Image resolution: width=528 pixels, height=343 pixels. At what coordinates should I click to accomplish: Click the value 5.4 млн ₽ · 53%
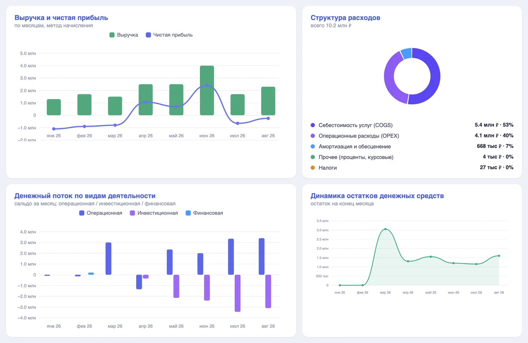click(494, 125)
